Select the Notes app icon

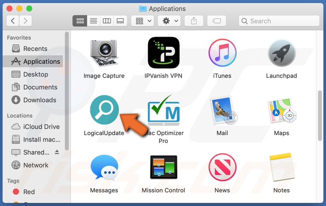click(x=282, y=167)
